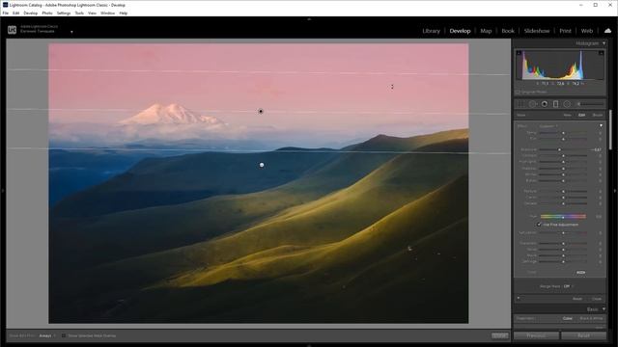The width and height of the screenshot is (618, 347).
Task: Click the Done button in toolbar
Action: pyautogui.click(x=500, y=335)
